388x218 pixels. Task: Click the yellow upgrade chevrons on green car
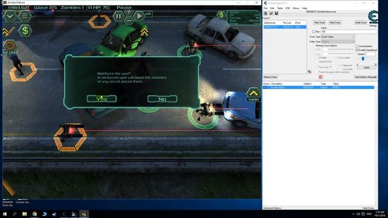point(144,32)
